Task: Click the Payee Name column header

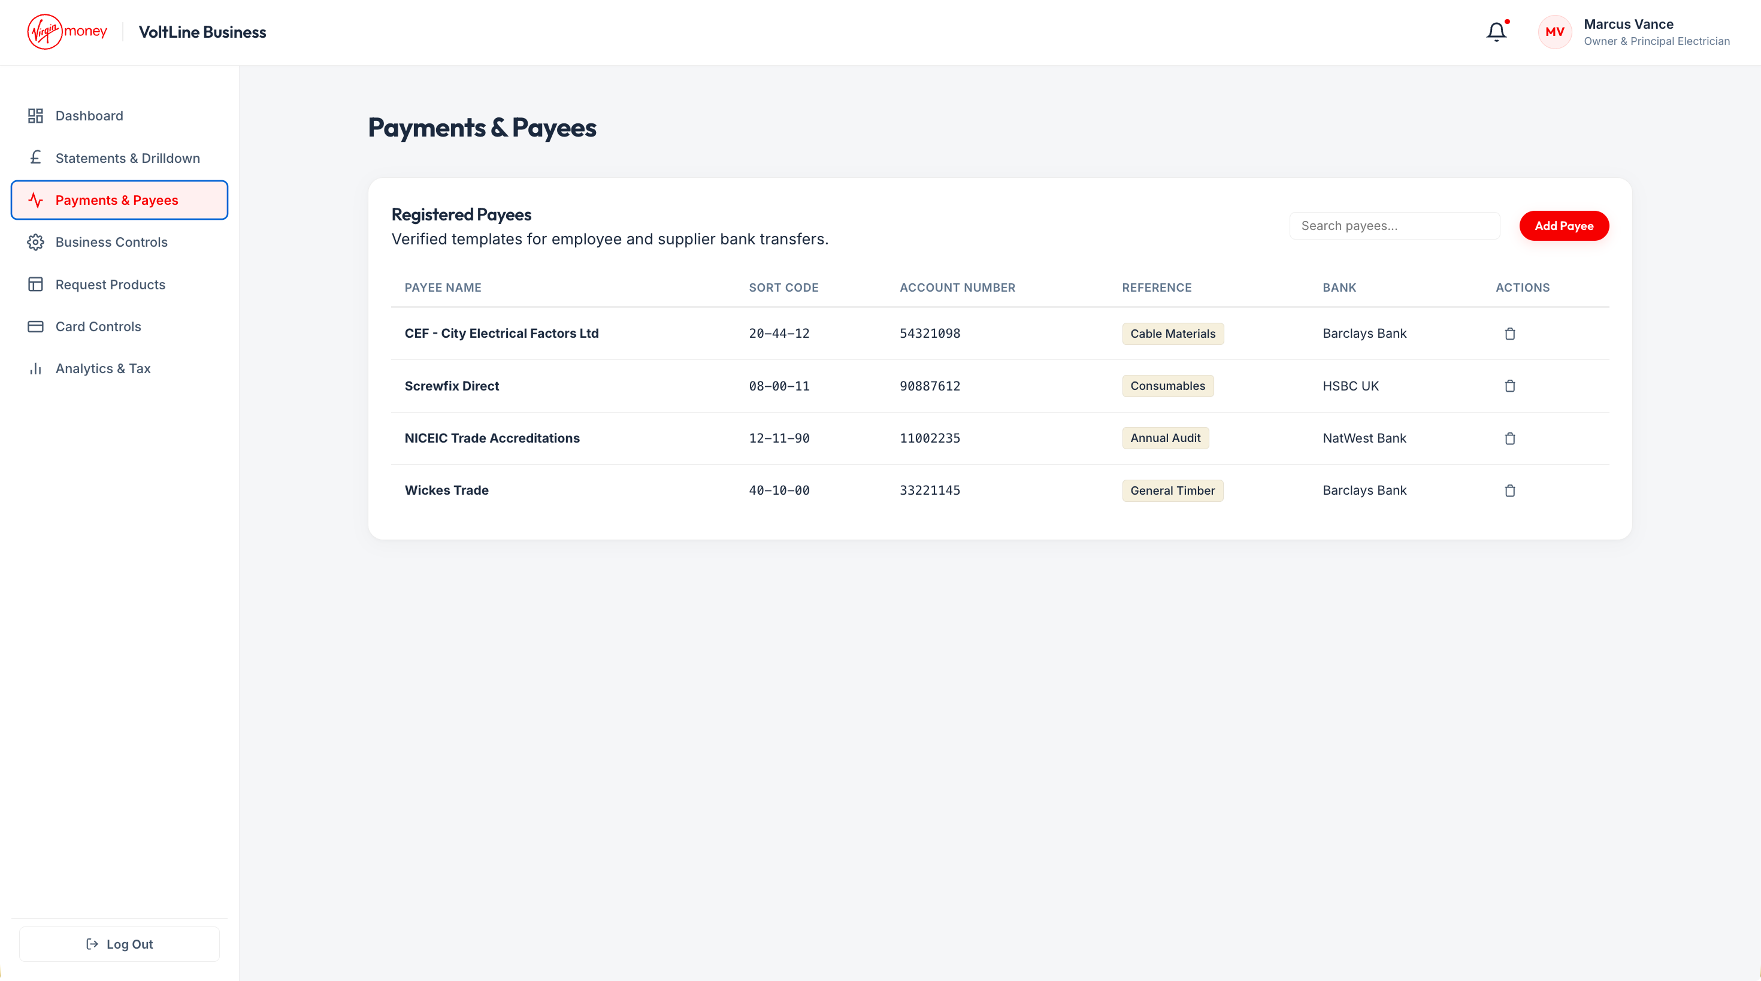Action: [x=442, y=288]
